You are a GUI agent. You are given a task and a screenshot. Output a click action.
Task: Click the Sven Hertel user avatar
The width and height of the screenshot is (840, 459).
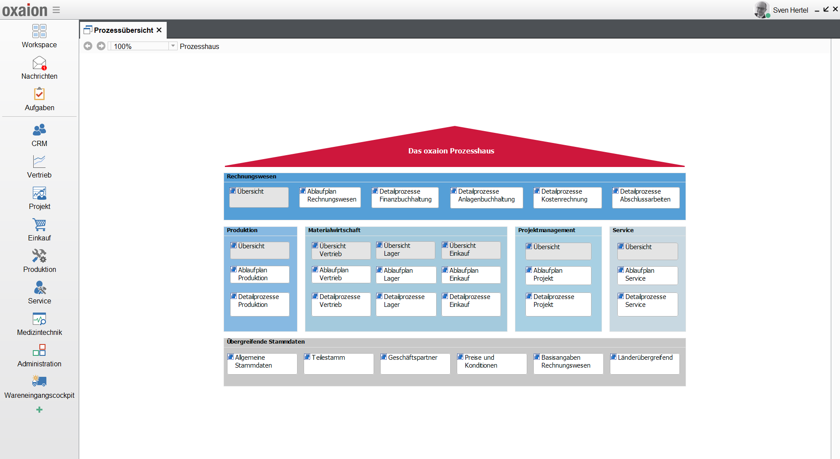(x=762, y=10)
